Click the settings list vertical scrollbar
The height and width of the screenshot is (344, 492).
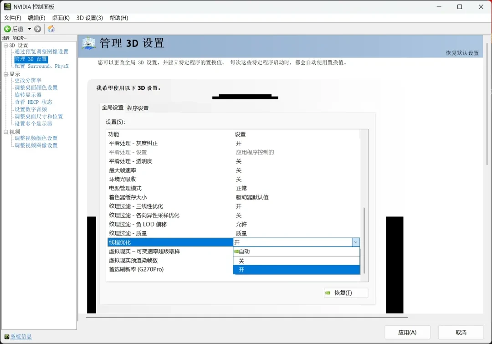click(x=364, y=240)
